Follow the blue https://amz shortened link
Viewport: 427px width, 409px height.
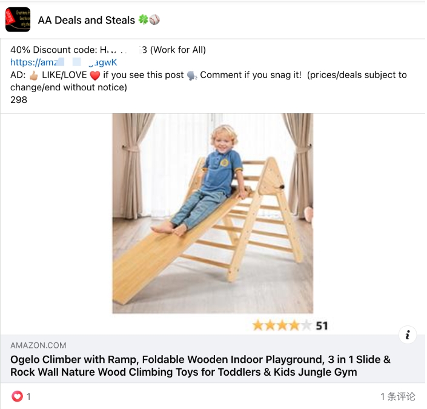64,62
